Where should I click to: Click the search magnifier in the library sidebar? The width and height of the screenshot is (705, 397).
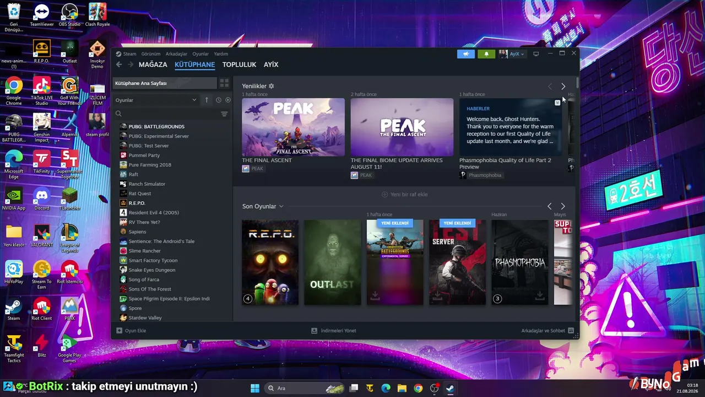pos(118,114)
